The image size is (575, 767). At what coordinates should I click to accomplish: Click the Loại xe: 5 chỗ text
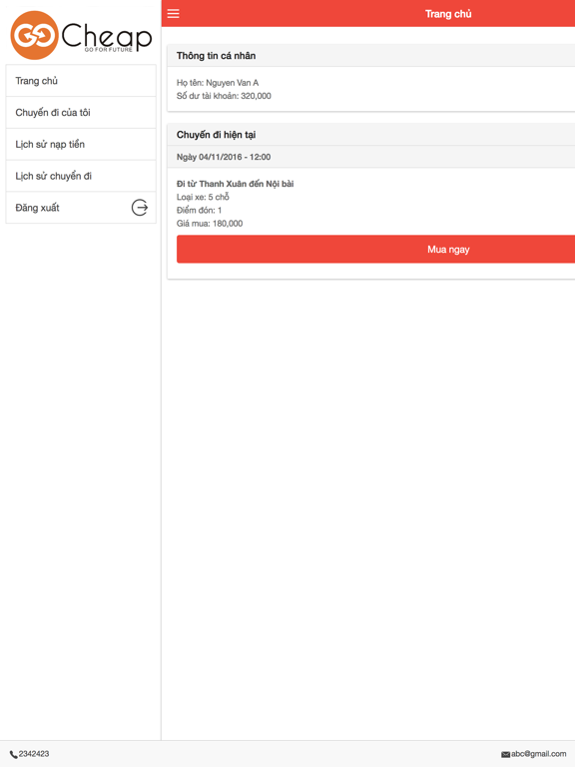tap(203, 197)
